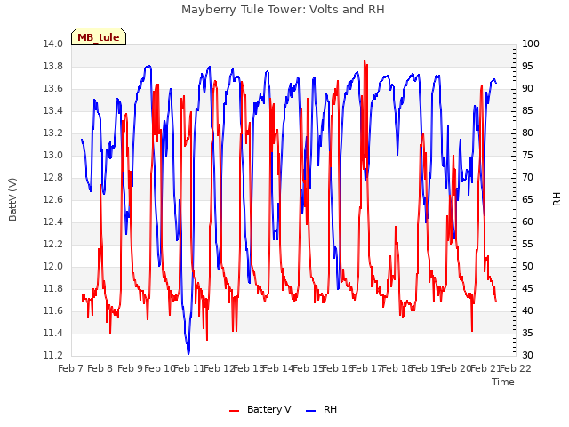Click the 100 right axis value
This screenshot has width=569, height=427.
(x=531, y=44)
